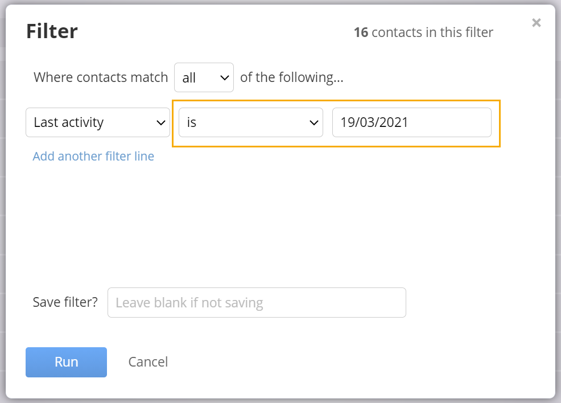
Task: Click the 'Save filter?' label
Action: point(65,302)
